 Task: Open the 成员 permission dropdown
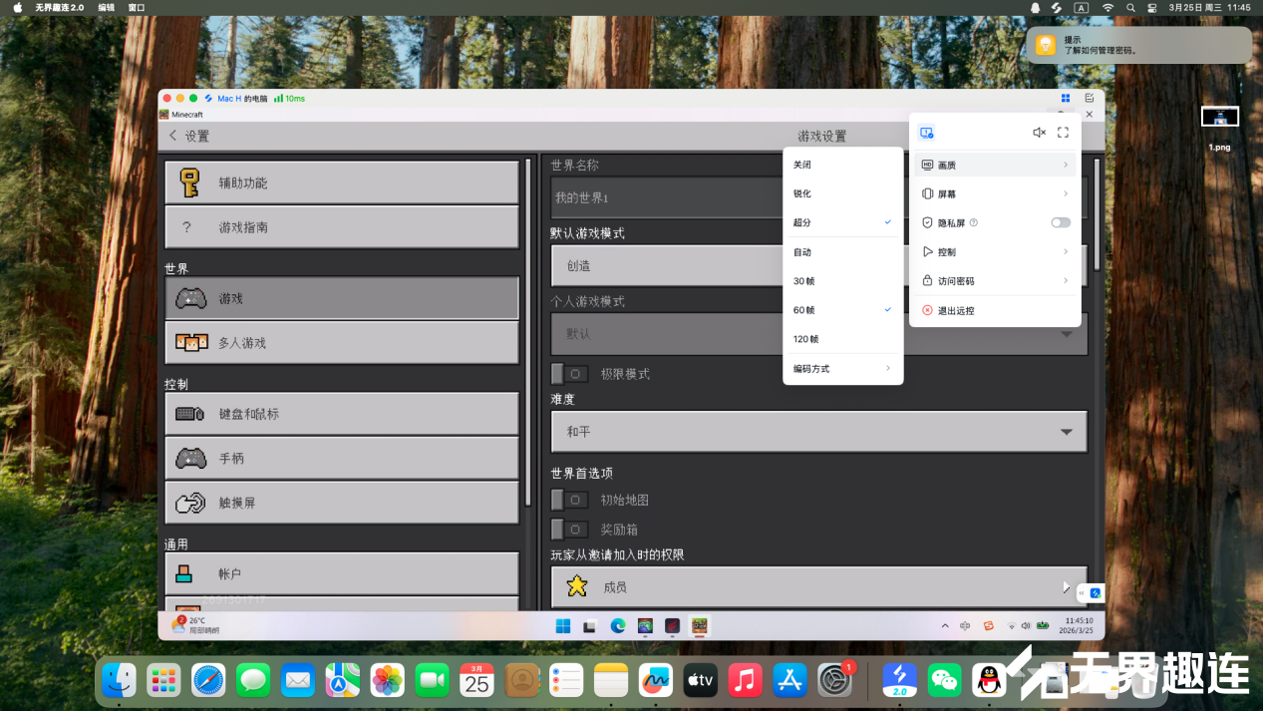point(818,587)
